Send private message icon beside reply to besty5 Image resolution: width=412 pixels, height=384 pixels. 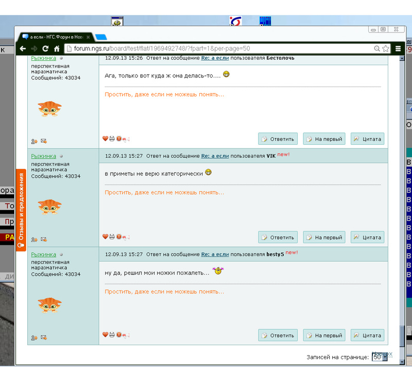tap(44, 338)
